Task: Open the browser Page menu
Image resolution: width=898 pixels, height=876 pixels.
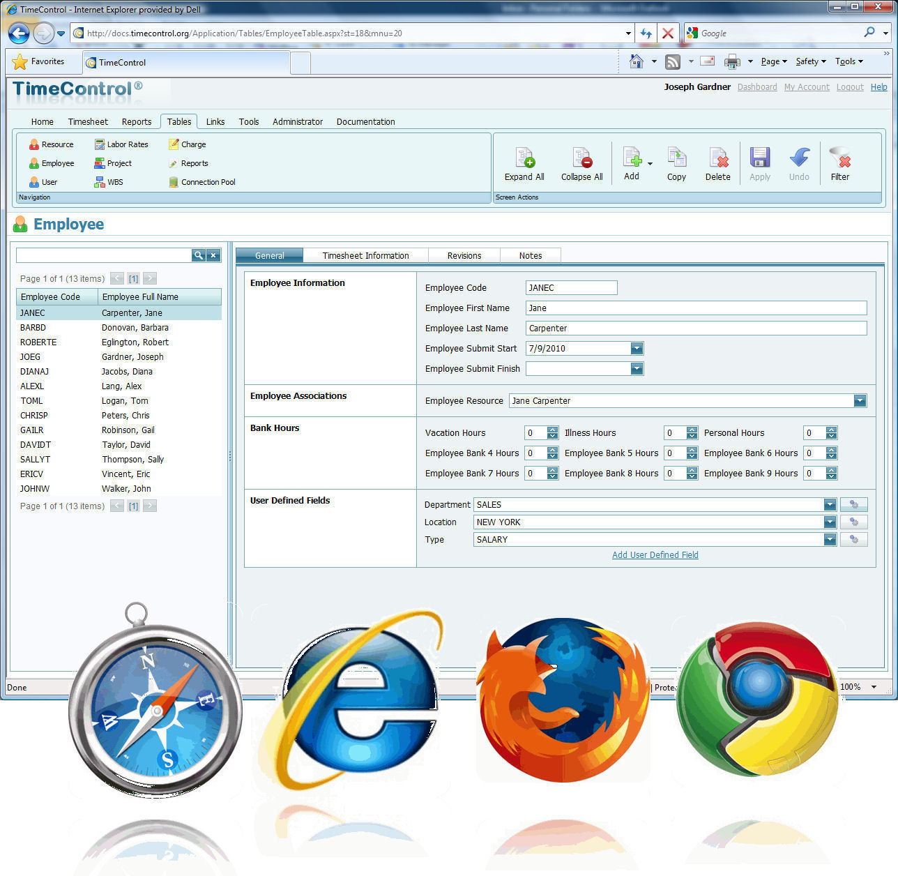Action: (774, 61)
